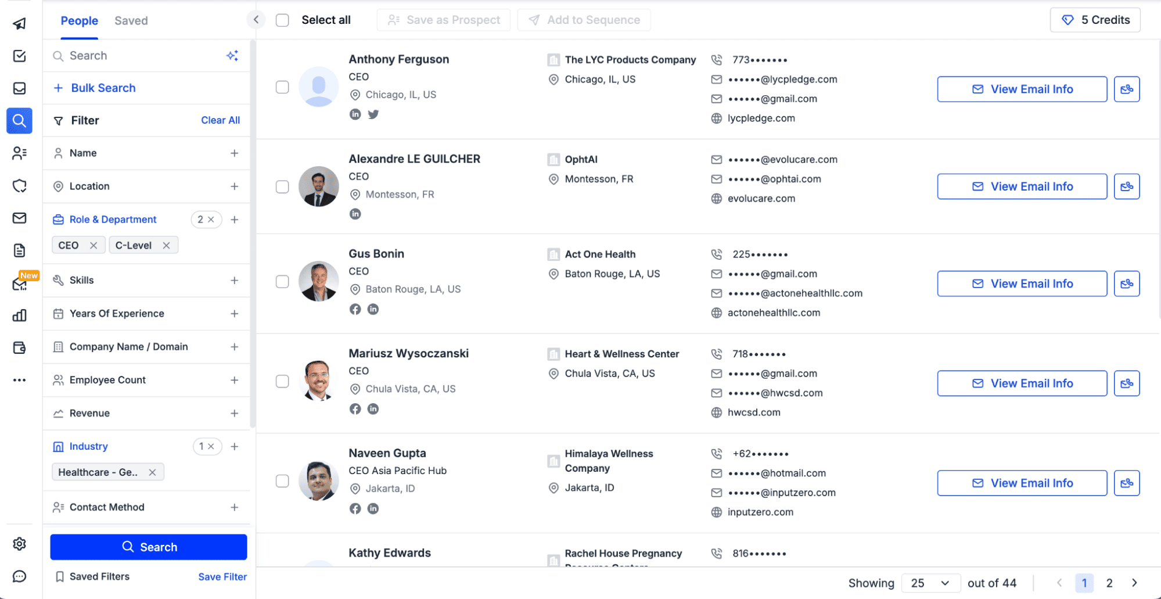Collapse the filter panel with the chevron
This screenshot has height=599, width=1161.
click(x=256, y=20)
